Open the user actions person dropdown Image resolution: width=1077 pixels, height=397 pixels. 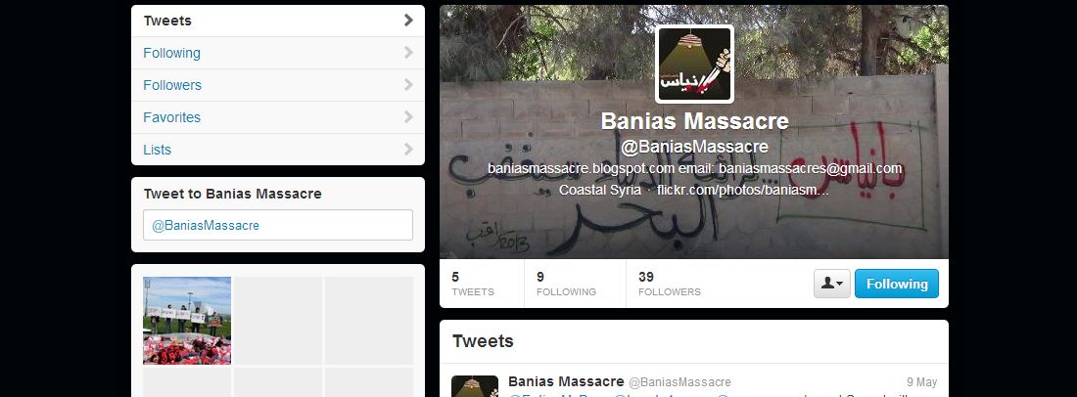(x=832, y=284)
